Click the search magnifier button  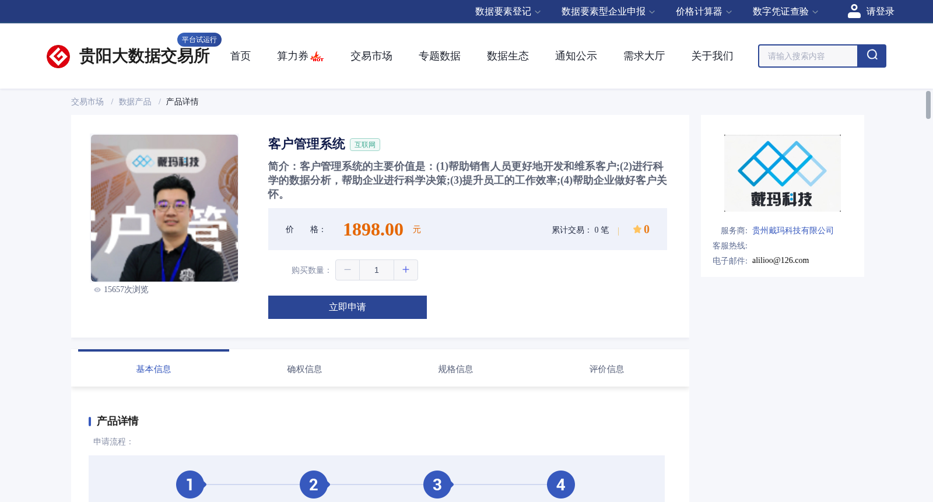[x=872, y=56]
